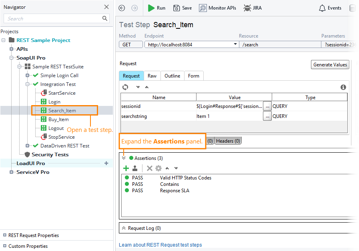Click the Buy_Item REST step icon

click(44, 120)
